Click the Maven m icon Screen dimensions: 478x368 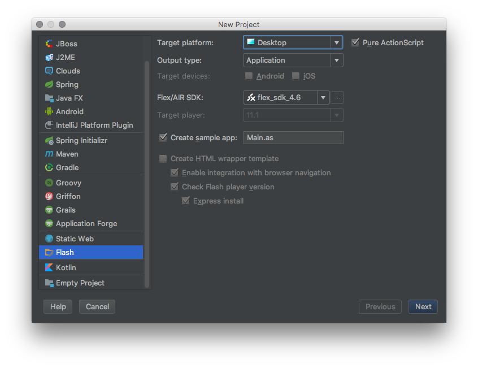point(49,154)
